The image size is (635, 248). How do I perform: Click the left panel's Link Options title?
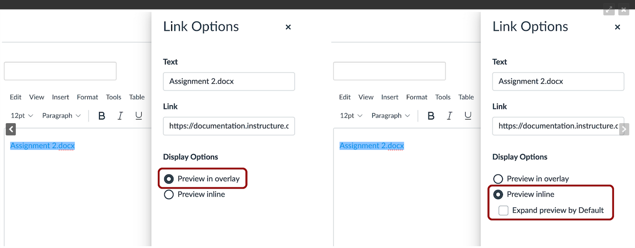tap(201, 27)
